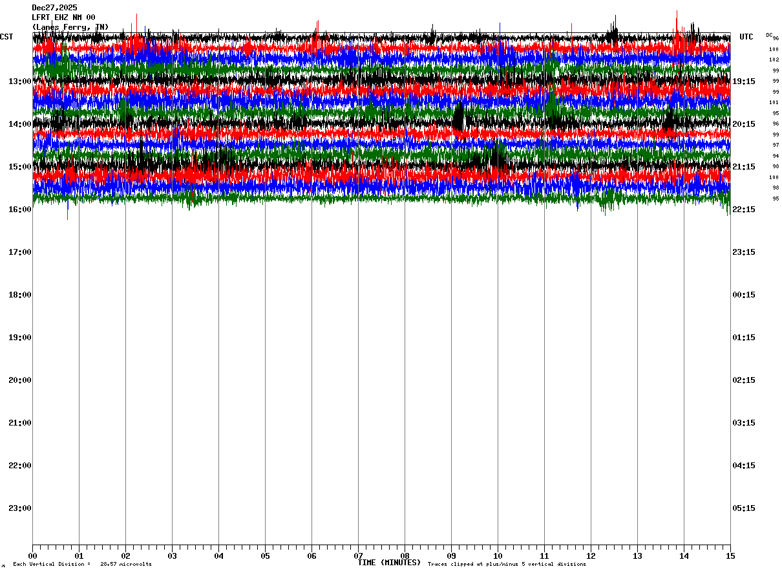Click the traces clipped footnote text
Image resolution: width=782 pixels, height=573 pixels.
point(507,565)
